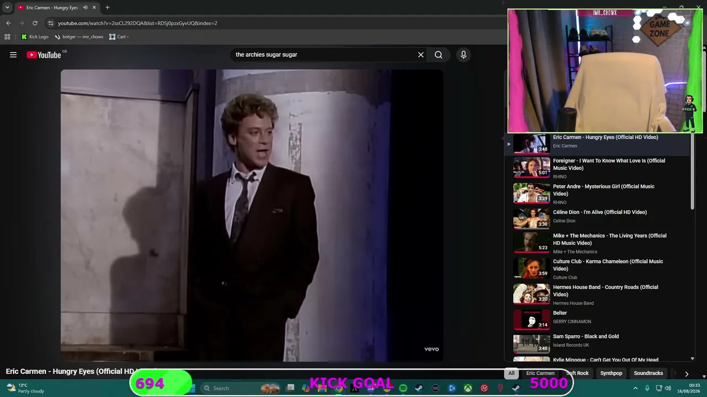Submit search with the magnifier button
Screen dimensions: 707x397
(439, 55)
